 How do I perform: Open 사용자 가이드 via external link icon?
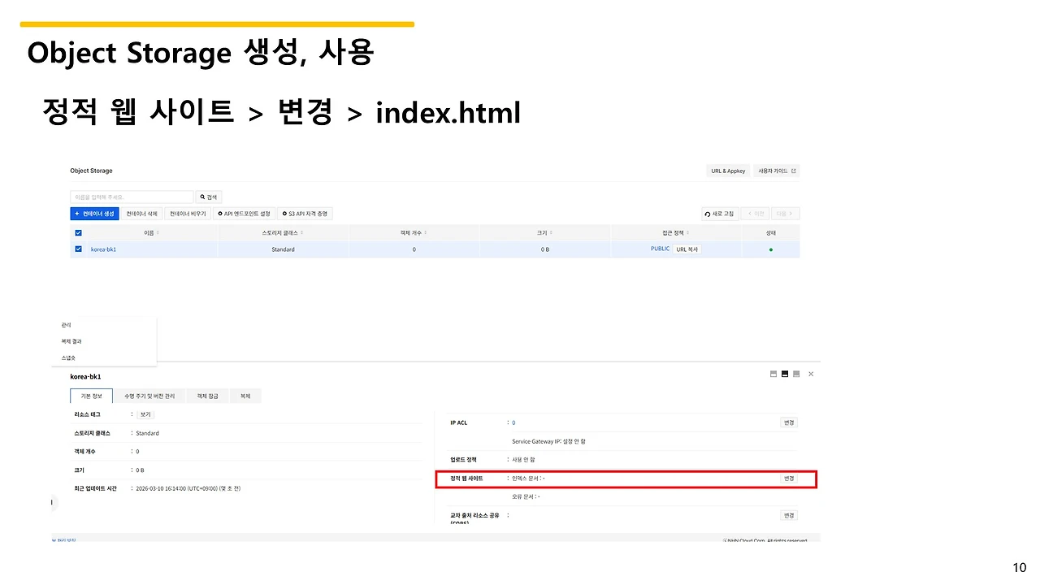[793, 171]
